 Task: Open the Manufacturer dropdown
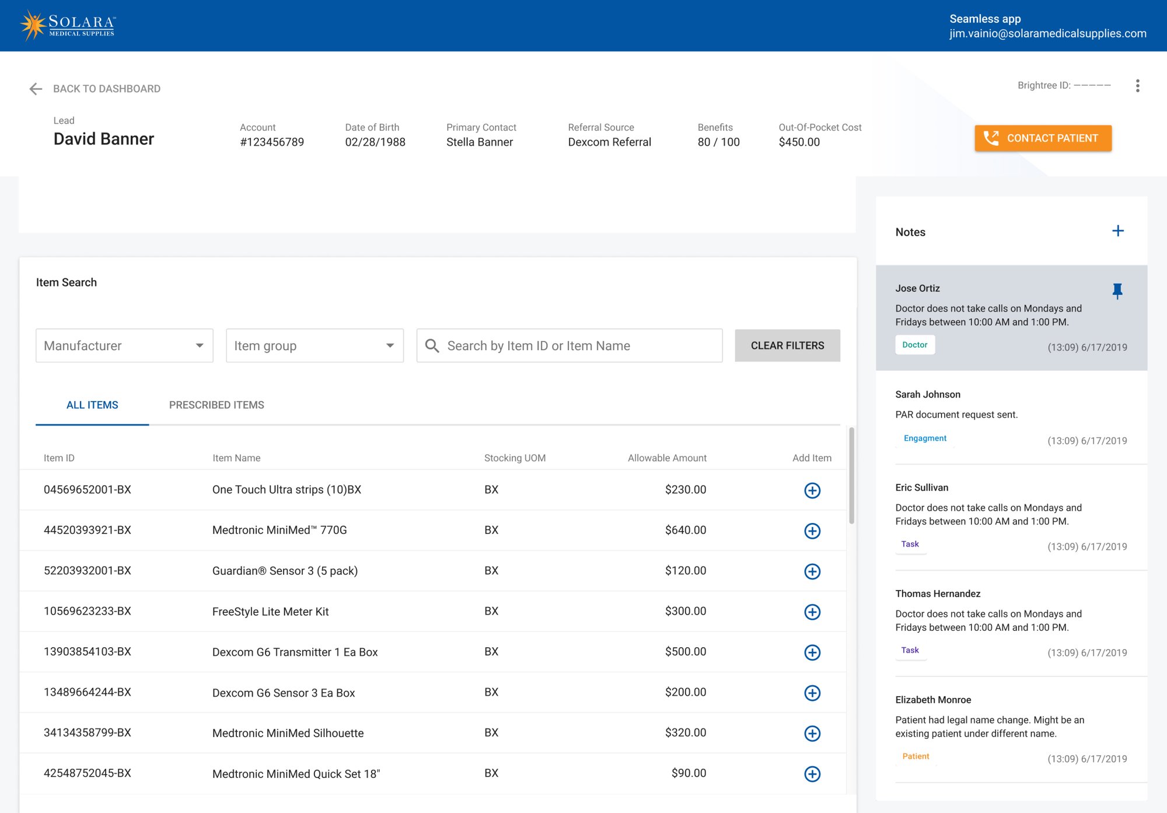pyautogui.click(x=124, y=346)
